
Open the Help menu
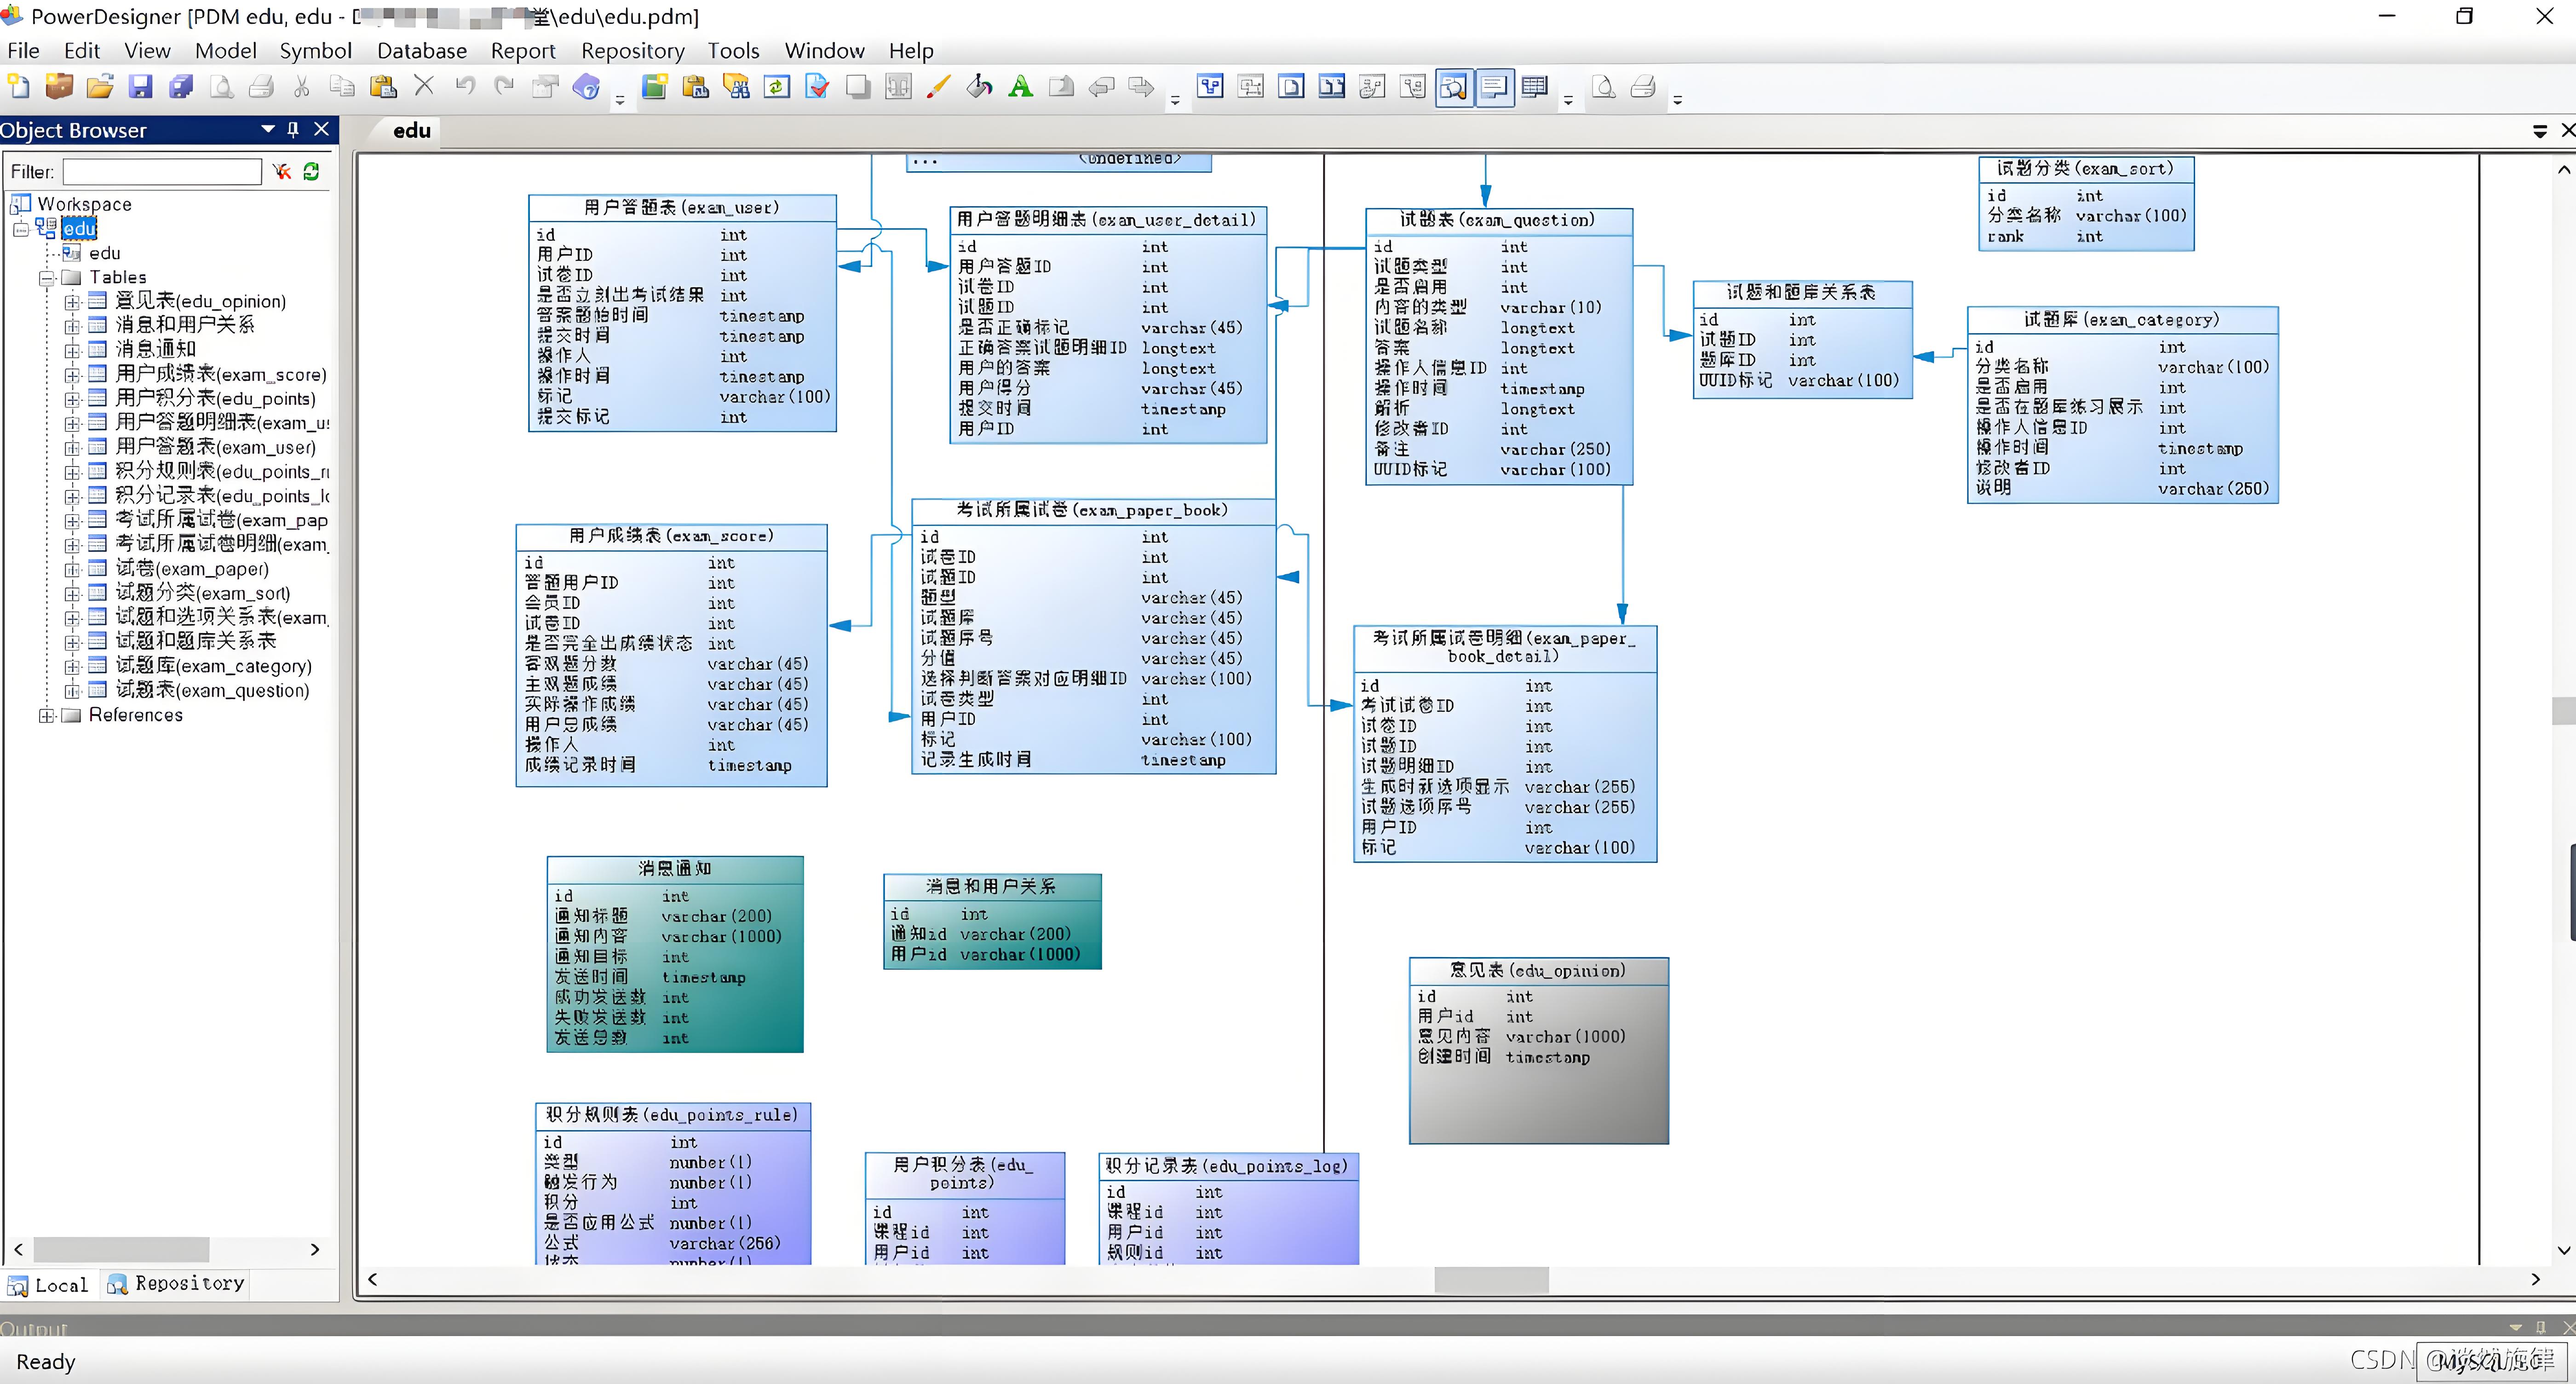(910, 50)
